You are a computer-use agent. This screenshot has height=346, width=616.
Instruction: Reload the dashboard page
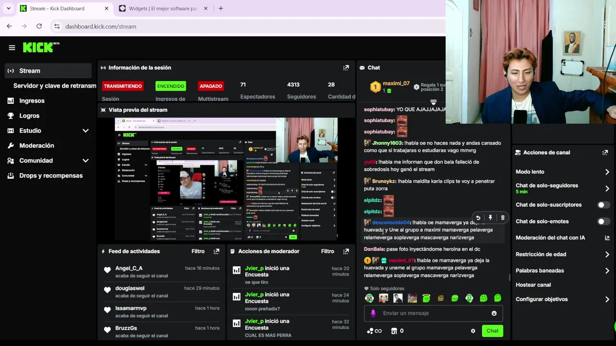tap(39, 26)
